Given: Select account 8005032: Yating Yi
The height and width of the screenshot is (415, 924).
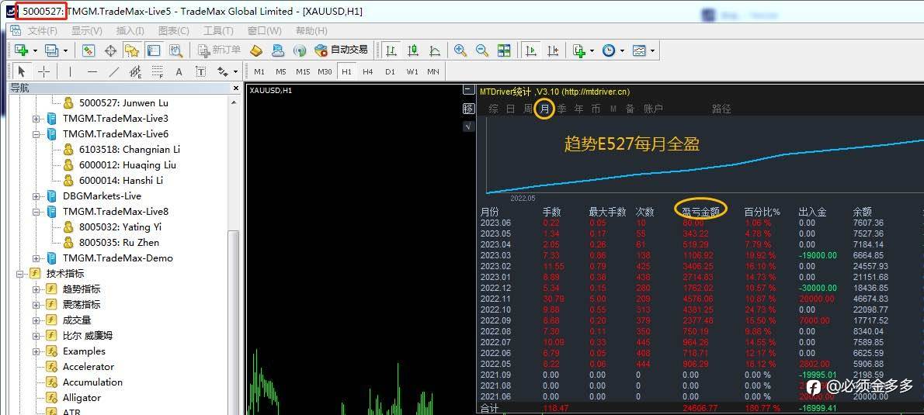Looking at the screenshot, I should pos(120,227).
